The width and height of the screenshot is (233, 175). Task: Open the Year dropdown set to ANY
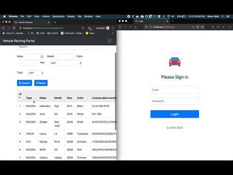tap(66, 63)
